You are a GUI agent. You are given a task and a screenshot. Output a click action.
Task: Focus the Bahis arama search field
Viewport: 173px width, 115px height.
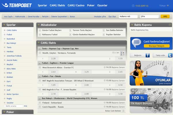tap(14, 106)
